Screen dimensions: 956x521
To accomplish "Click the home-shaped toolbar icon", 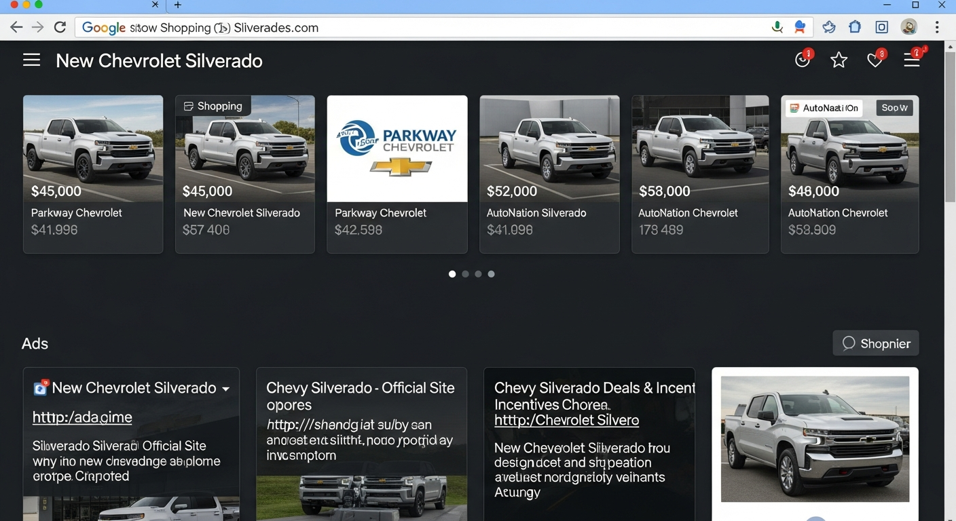I will coord(856,27).
